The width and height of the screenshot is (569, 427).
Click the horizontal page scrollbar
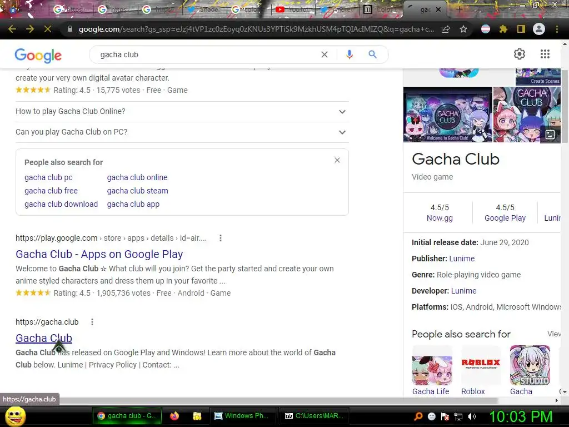pos(279,400)
